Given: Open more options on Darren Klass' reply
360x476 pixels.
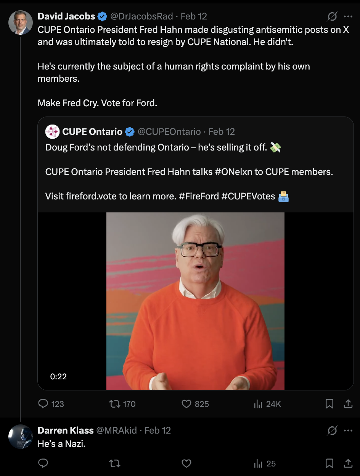Looking at the screenshot, I should 348,431.
